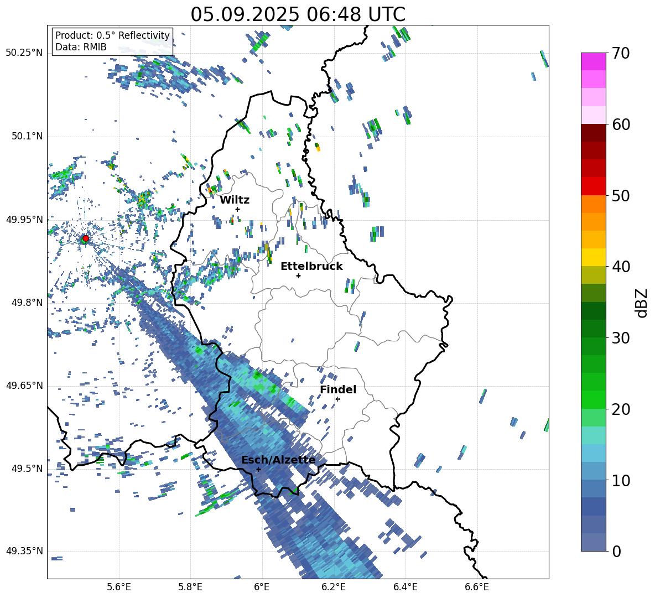Click the Wiltz city label

pos(235,200)
